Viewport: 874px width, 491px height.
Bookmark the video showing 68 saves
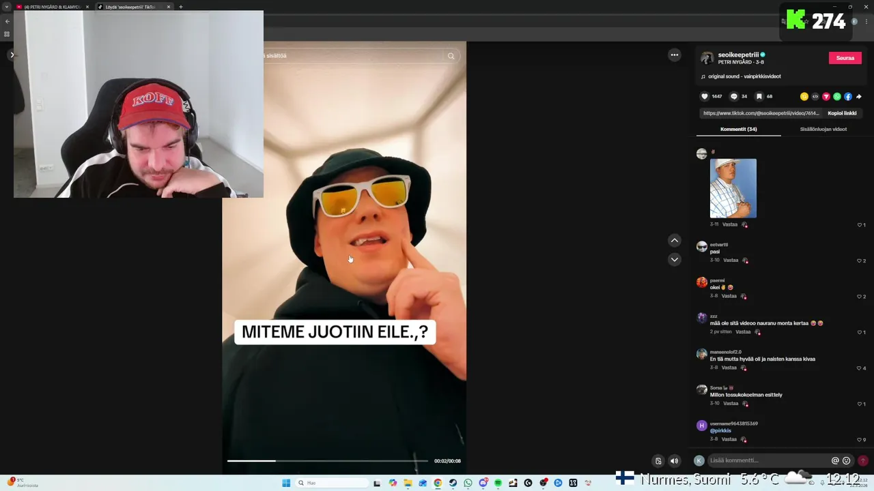click(x=759, y=97)
